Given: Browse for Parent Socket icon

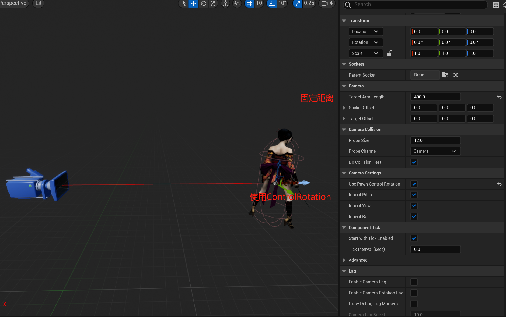Looking at the screenshot, I should tap(445, 75).
